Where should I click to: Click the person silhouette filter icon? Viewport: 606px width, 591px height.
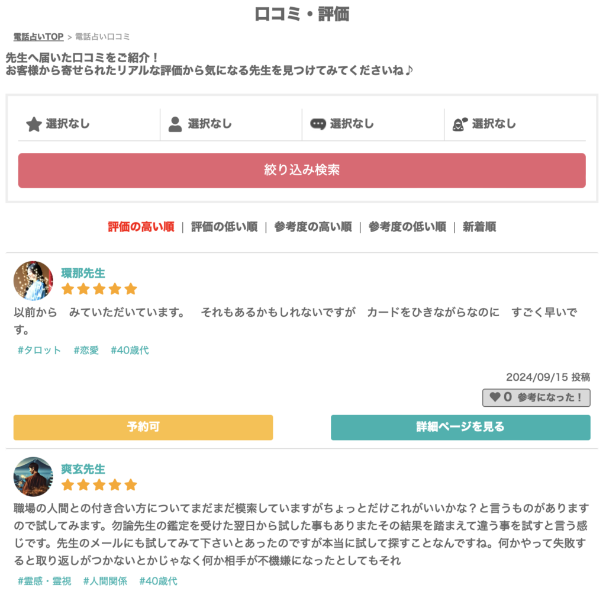coord(175,124)
